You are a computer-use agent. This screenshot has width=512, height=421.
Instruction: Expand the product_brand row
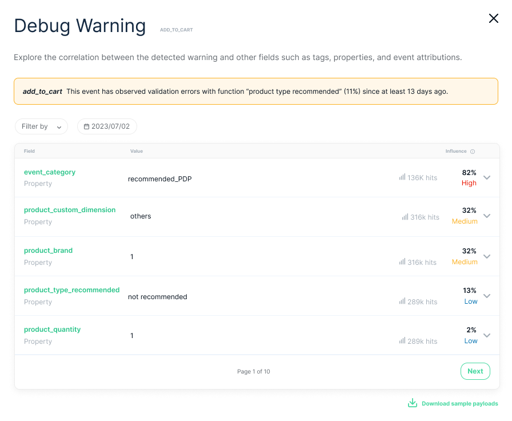tap(487, 257)
